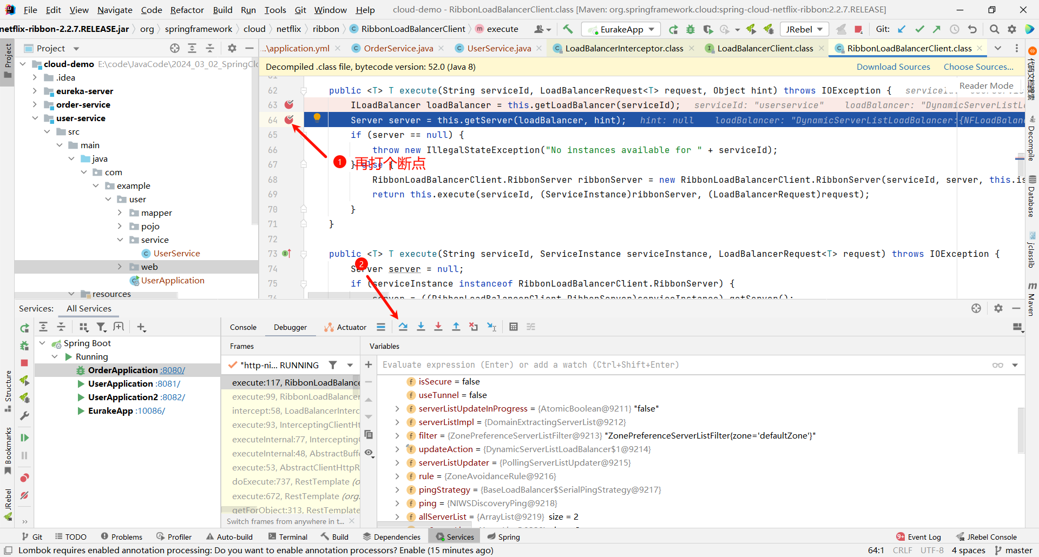
Task: Close the UserService.java tab
Action: click(539, 48)
